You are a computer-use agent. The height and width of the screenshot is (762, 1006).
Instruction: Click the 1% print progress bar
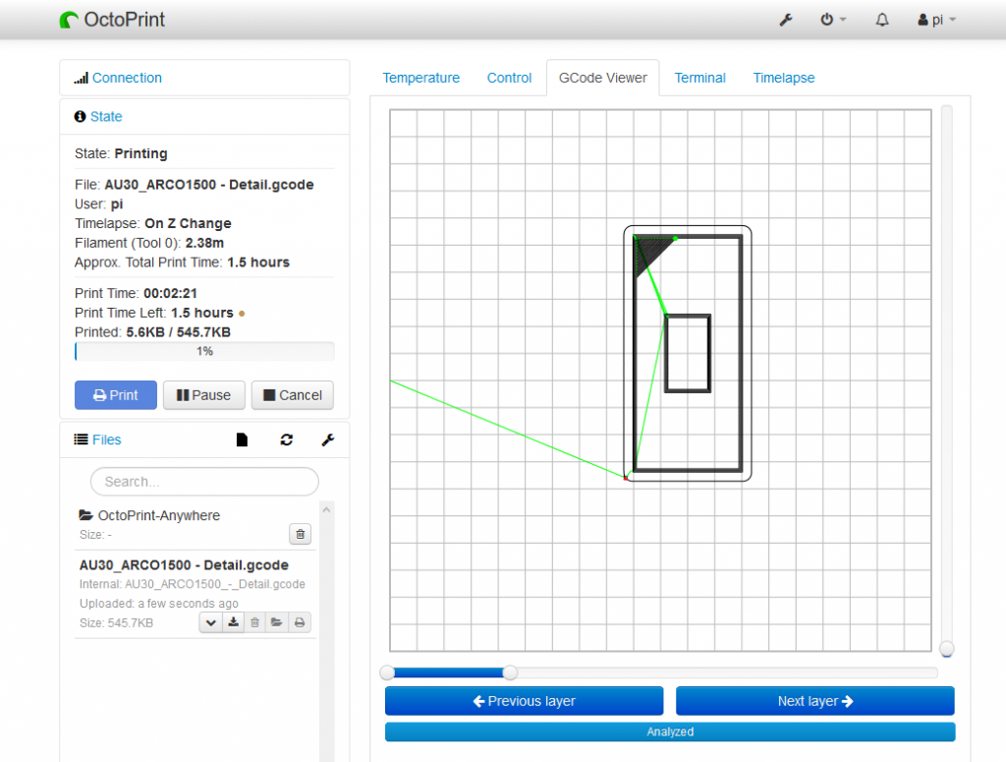[204, 351]
